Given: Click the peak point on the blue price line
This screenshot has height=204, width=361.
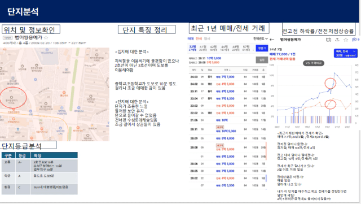Looking at the screenshot, I should coord(334,73).
